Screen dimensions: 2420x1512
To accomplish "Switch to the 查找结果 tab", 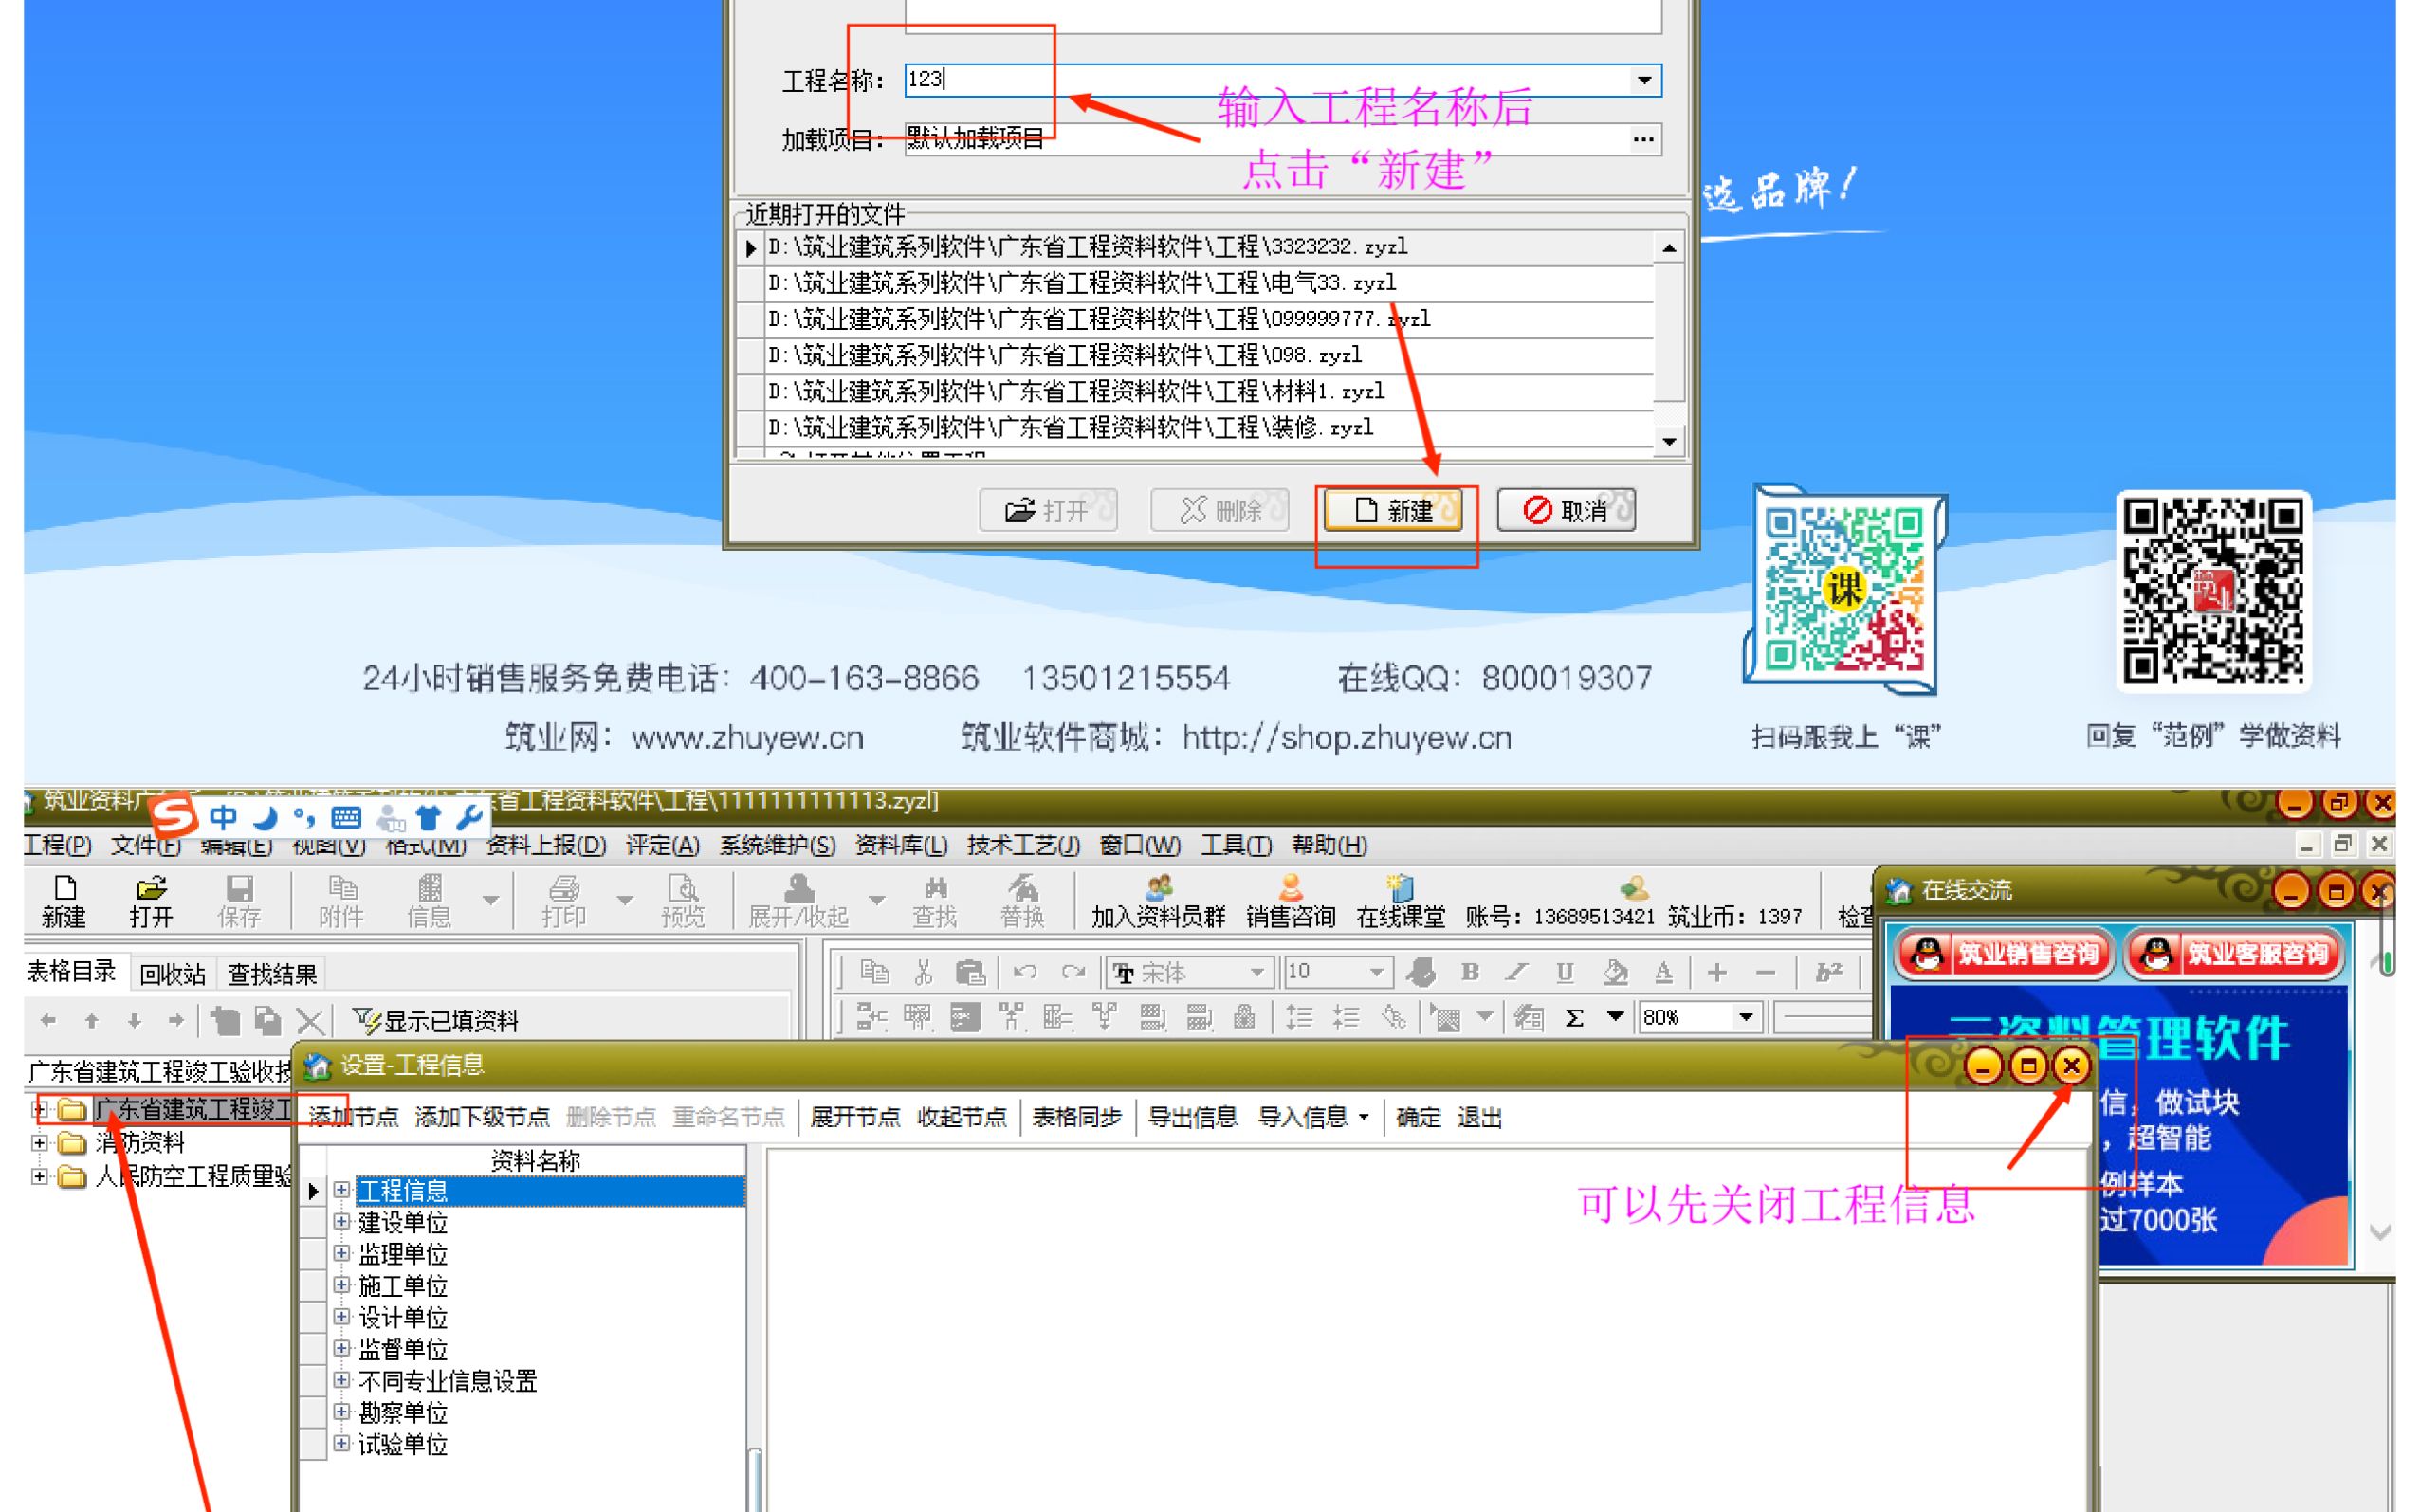I will [272, 974].
